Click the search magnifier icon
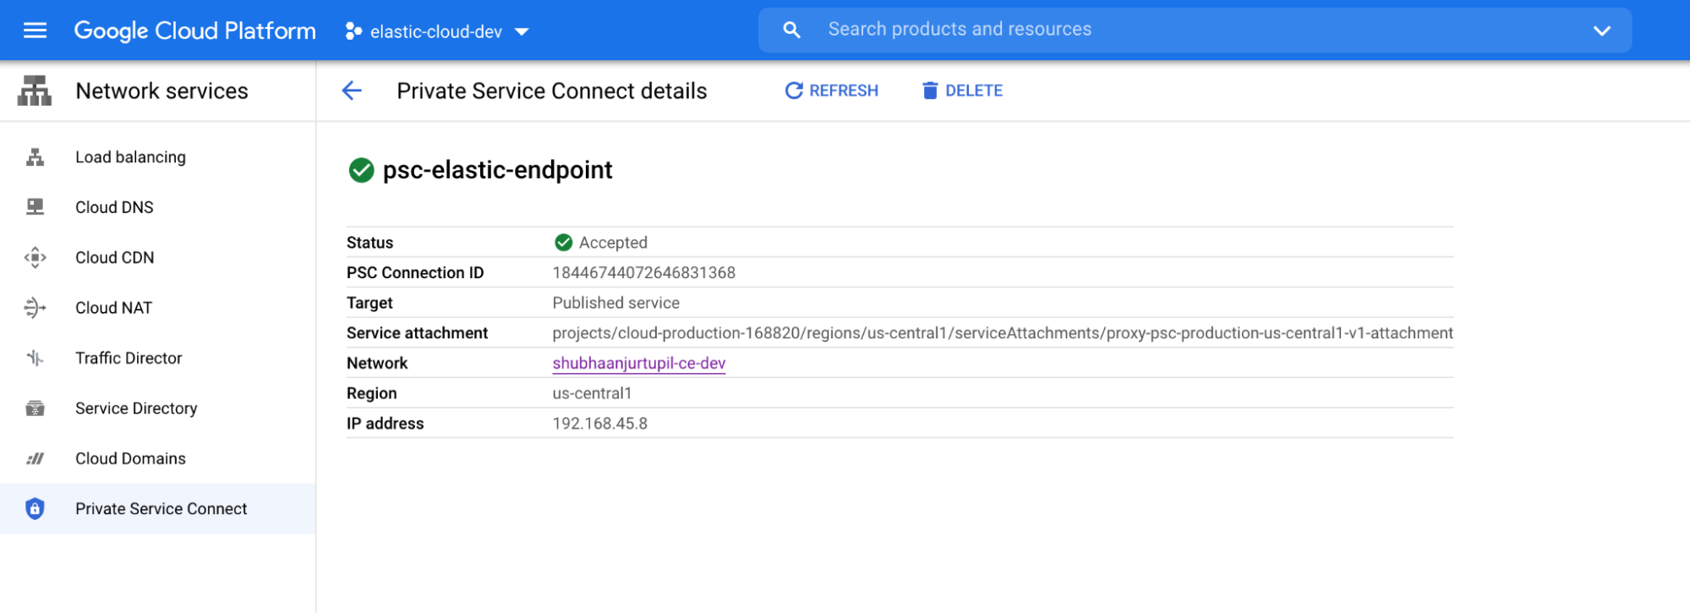Viewport: 1690px width, 614px height. (791, 30)
